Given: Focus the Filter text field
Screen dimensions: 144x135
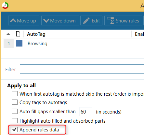Looking at the screenshot, I should [x=82, y=69].
